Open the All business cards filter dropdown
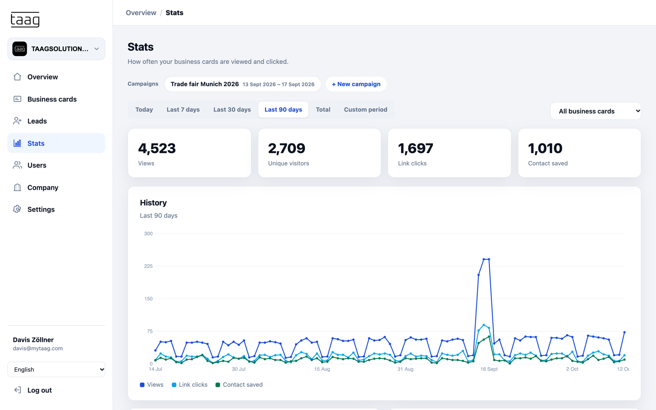 (x=595, y=111)
